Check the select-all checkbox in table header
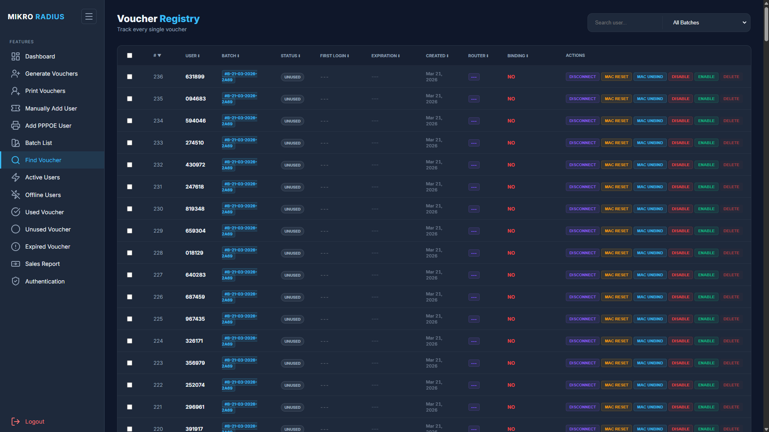 point(129,56)
